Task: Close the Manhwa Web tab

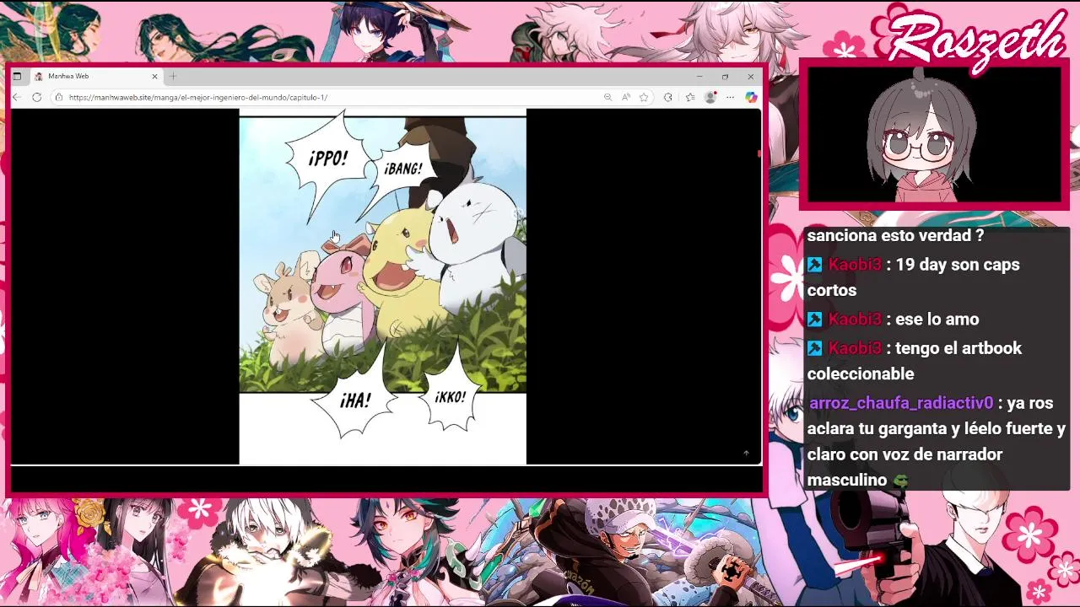Action: (154, 76)
